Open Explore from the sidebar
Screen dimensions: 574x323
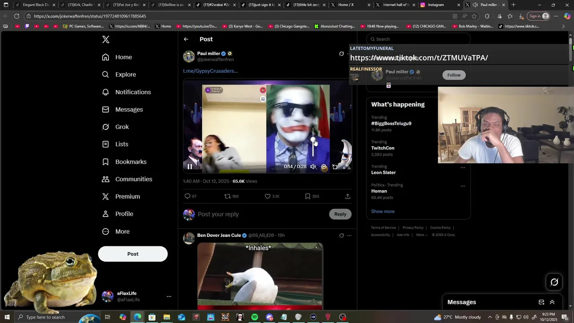click(x=119, y=74)
